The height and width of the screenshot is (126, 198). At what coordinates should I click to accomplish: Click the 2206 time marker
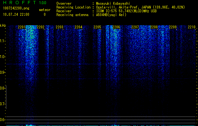(116, 27)
